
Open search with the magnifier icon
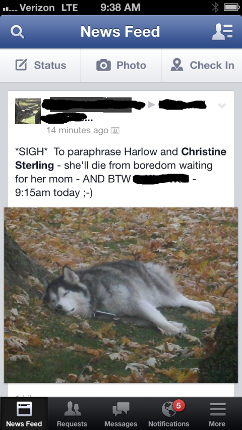(x=17, y=32)
